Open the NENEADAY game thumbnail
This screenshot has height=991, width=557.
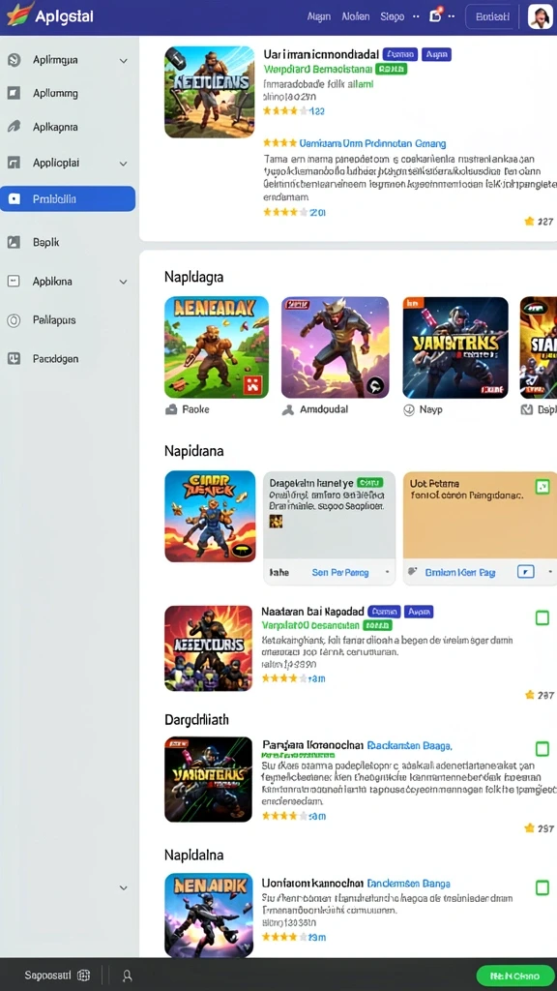217,347
